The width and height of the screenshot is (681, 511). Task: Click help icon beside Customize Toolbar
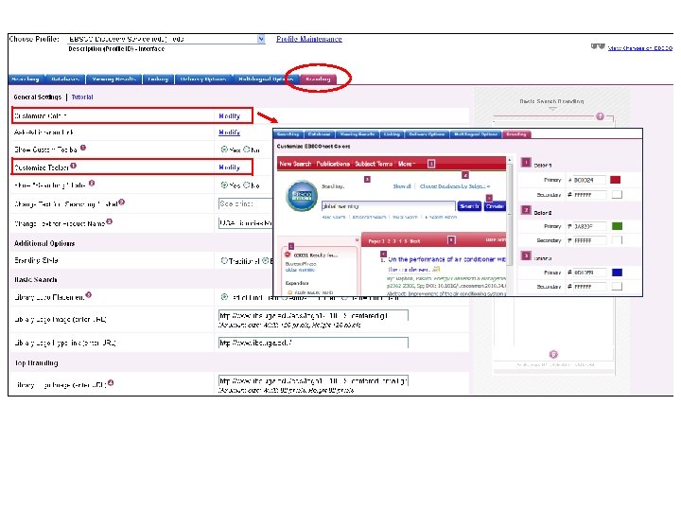pyautogui.click(x=74, y=166)
